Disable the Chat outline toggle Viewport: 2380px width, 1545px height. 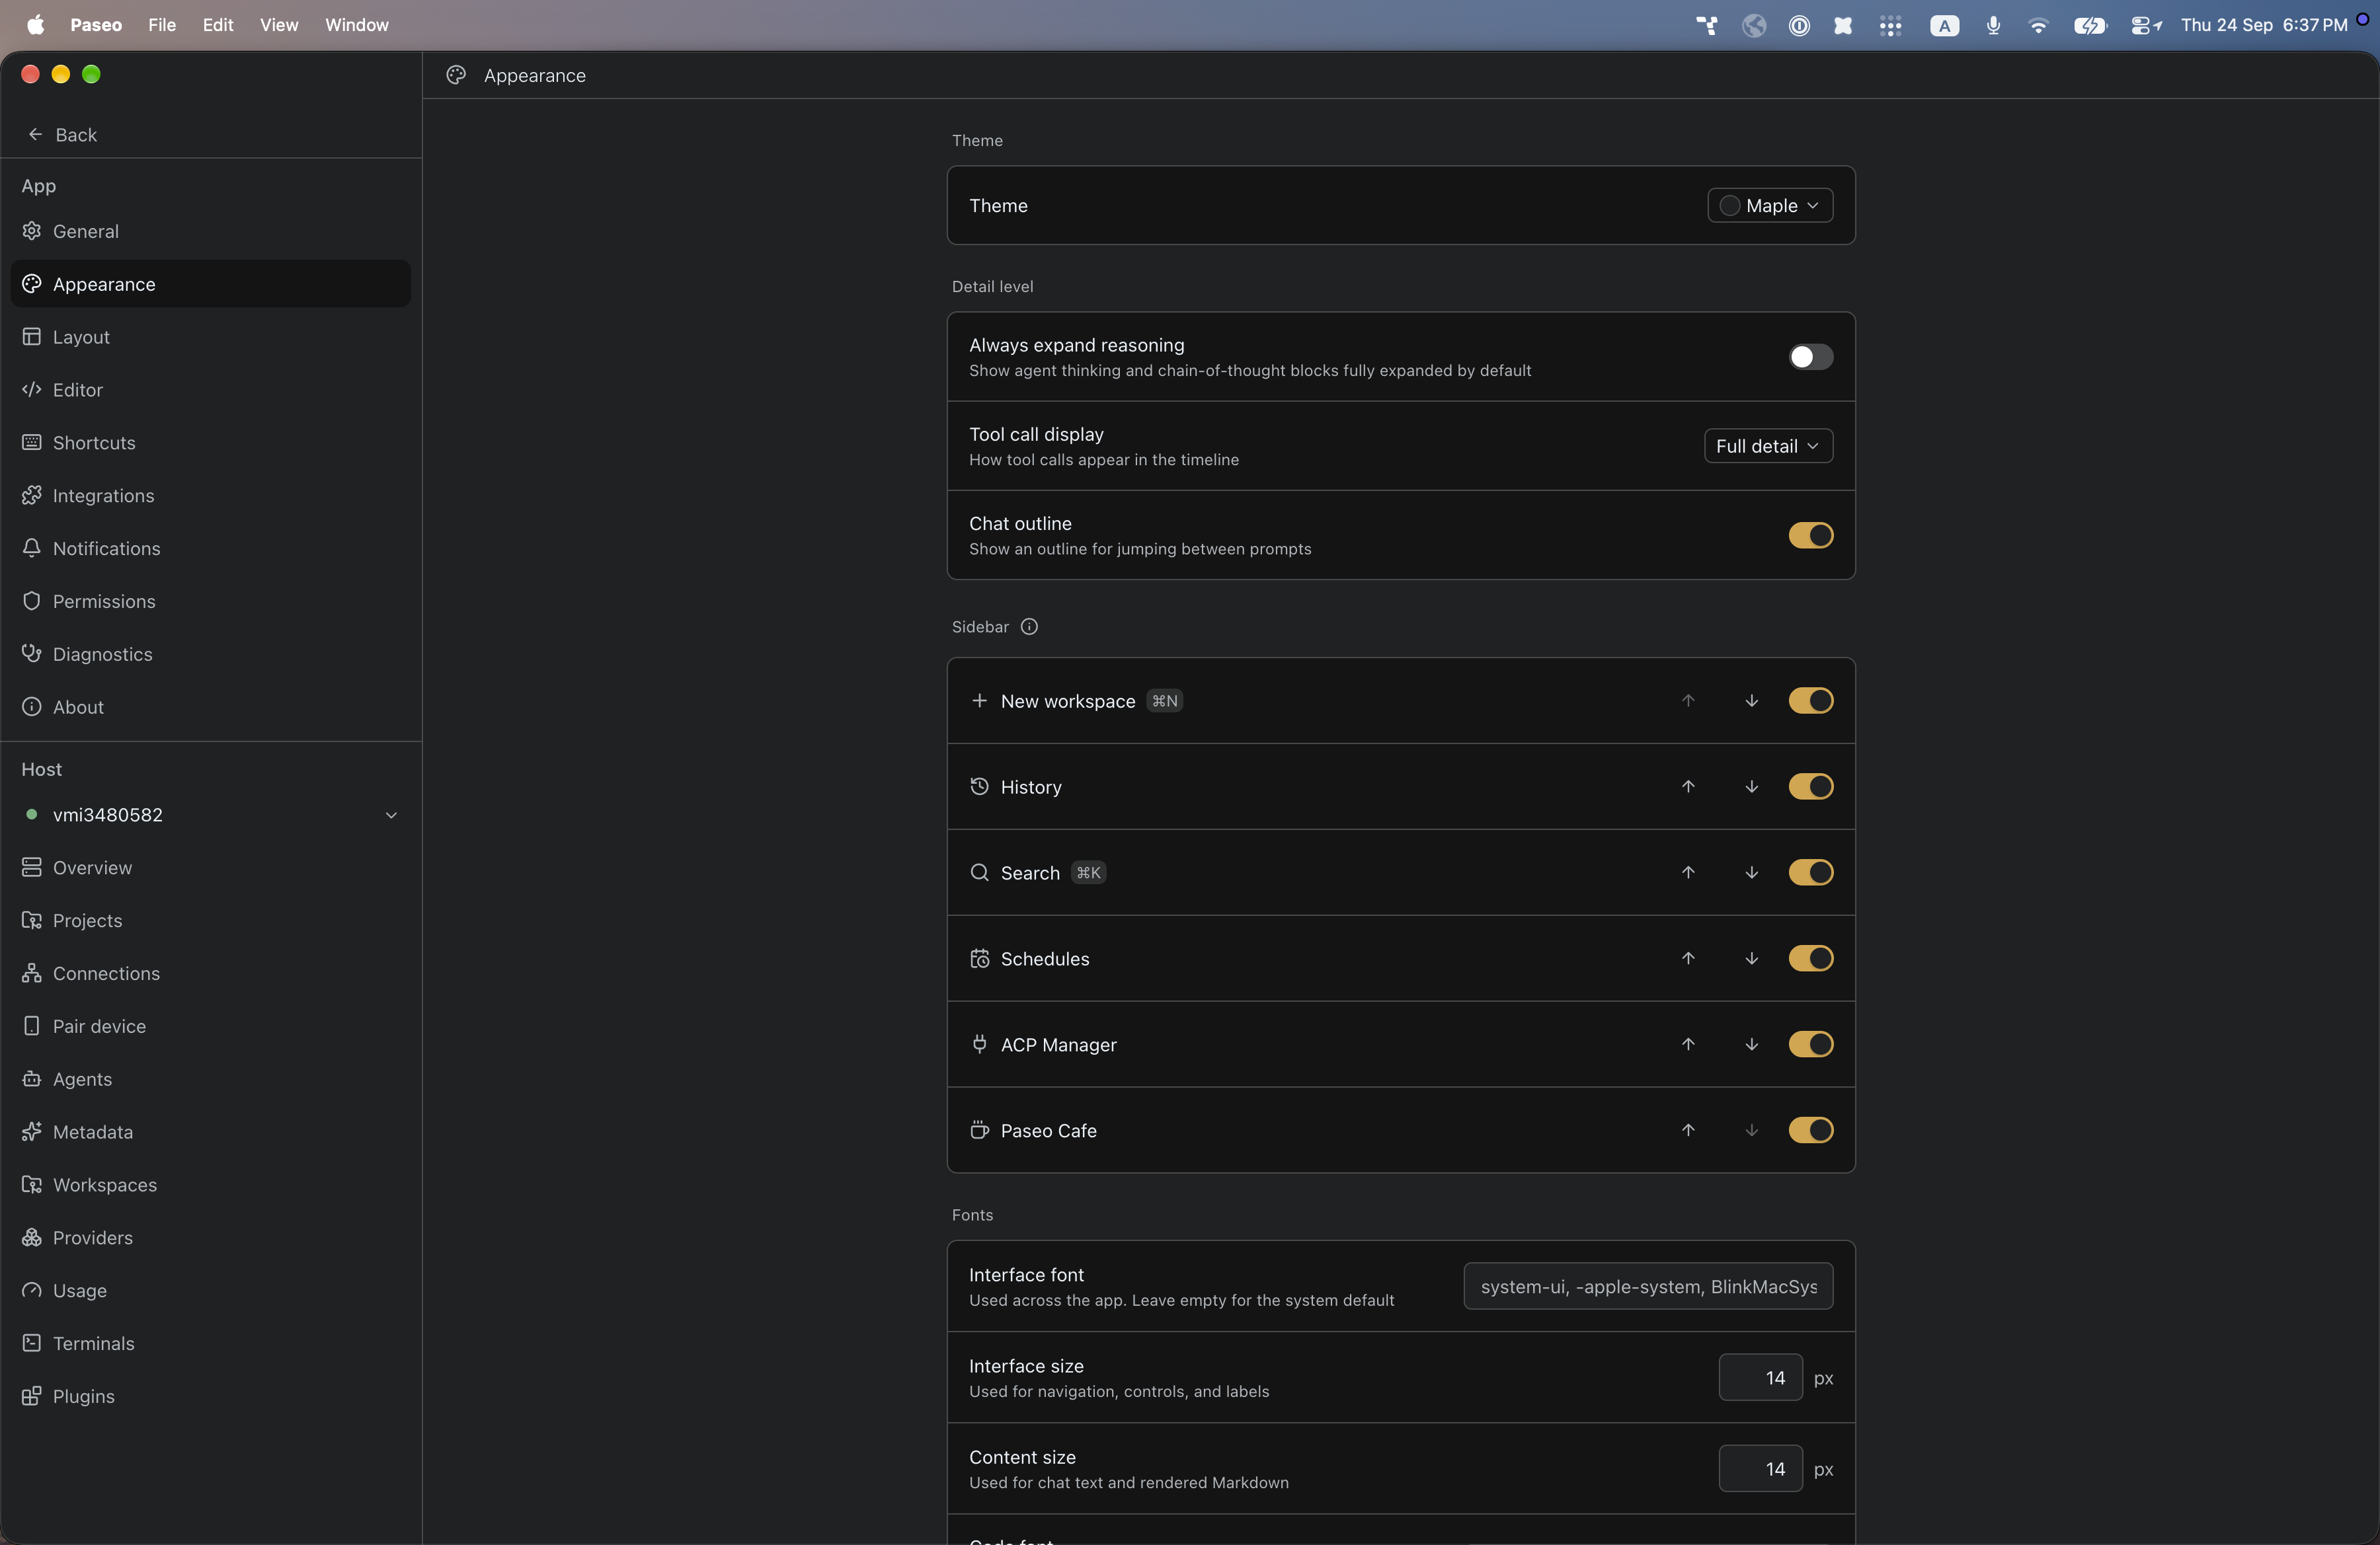(x=1810, y=536)
